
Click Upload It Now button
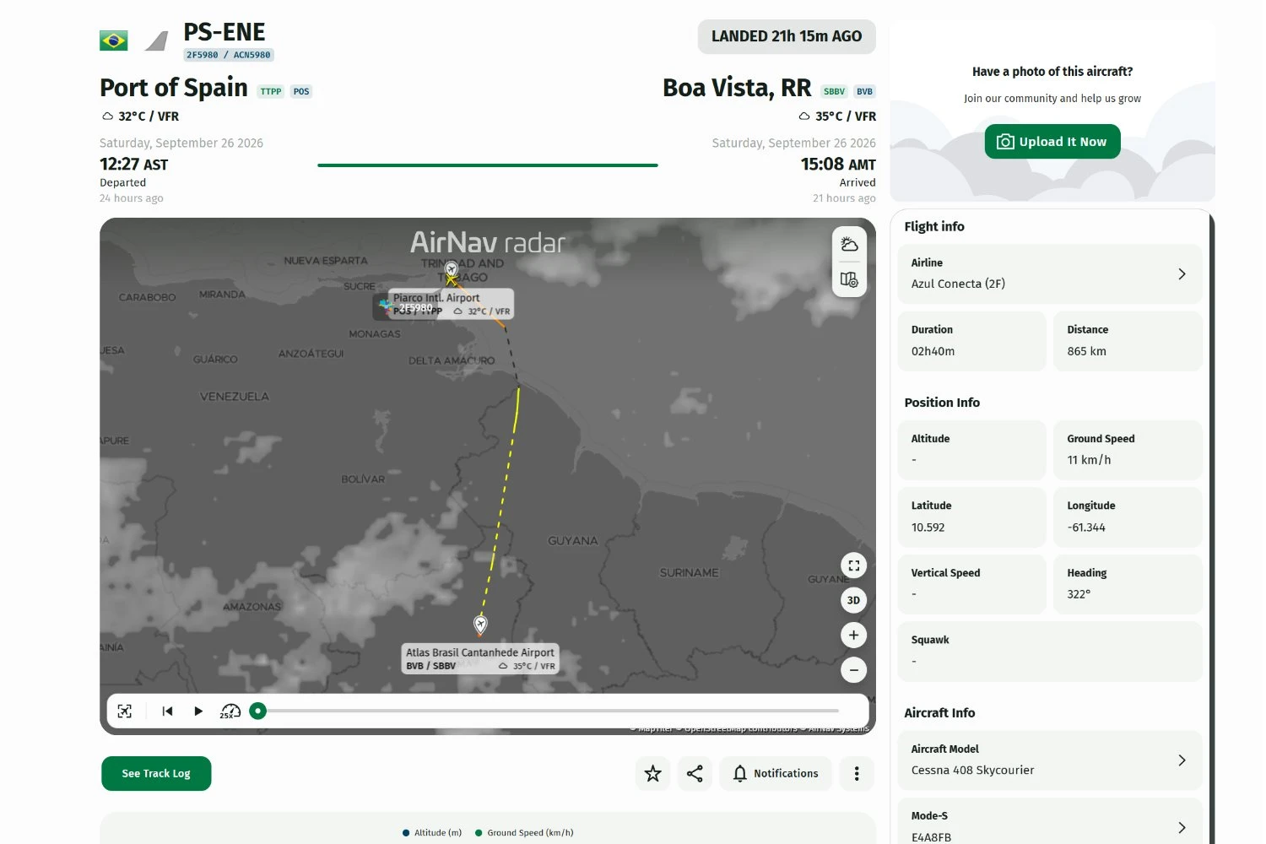coord(1052,142)
